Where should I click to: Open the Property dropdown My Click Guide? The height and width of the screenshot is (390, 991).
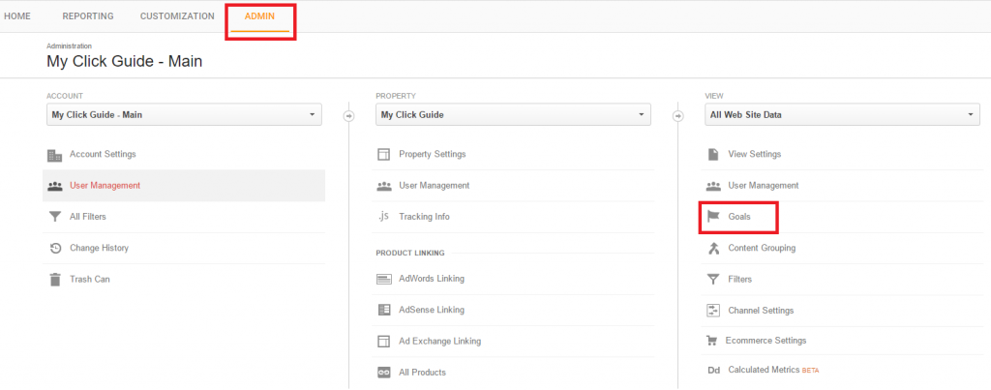513,115
